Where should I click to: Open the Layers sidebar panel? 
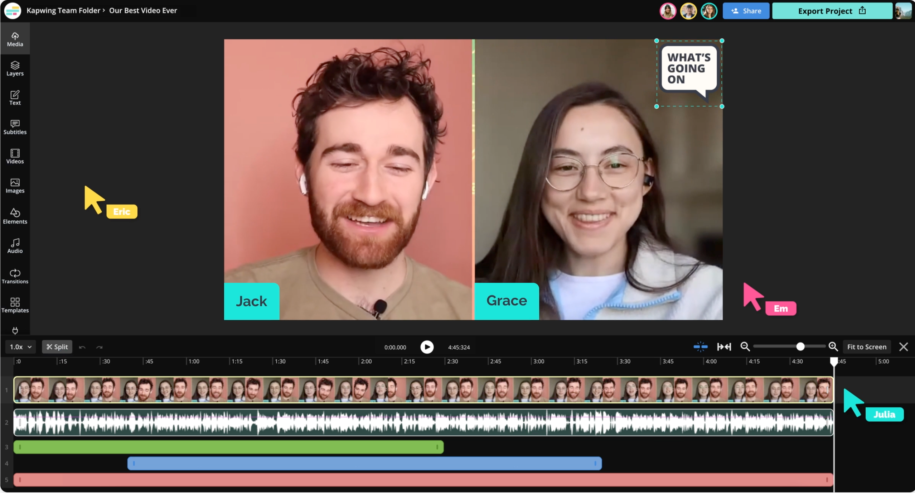(15, 68)
